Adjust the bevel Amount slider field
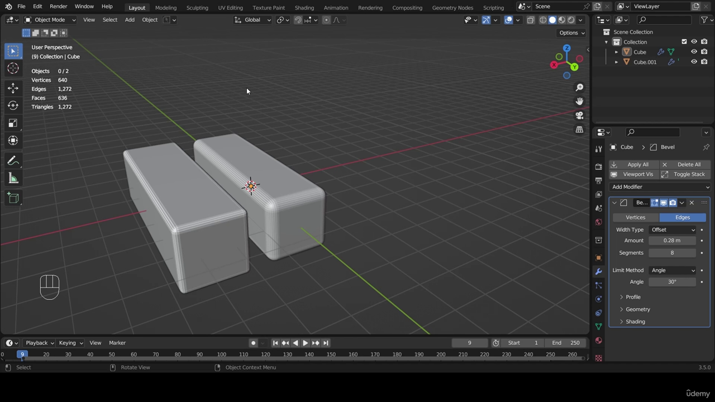Image resolution: width=715 pixels, height=402 pixels. tap(672, 241)
